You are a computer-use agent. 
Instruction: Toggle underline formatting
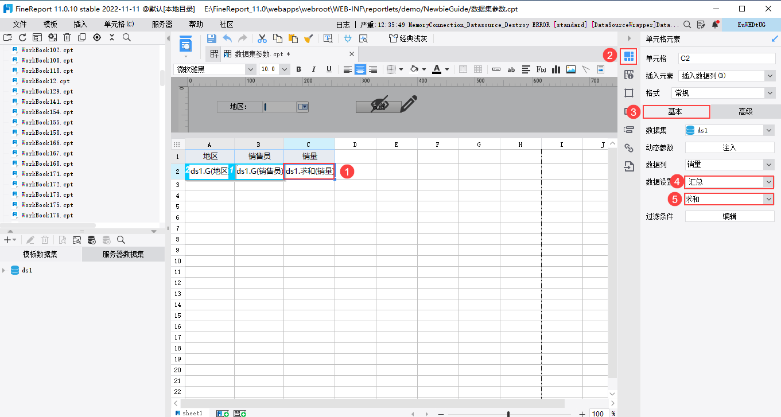329,69
